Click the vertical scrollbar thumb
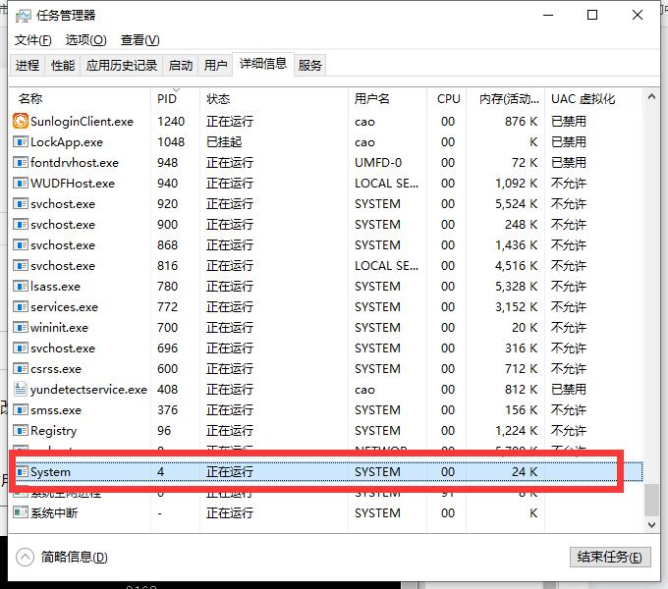Viewport: 668px width, 589px height. click(x=651, y=500)
